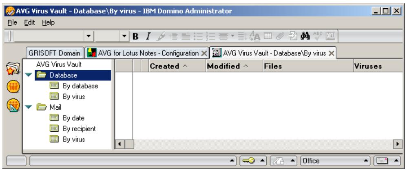
Task: Click the text alignment toolbar icon
Action: tap(223, 37)
